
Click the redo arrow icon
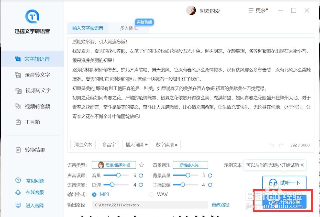281,145
